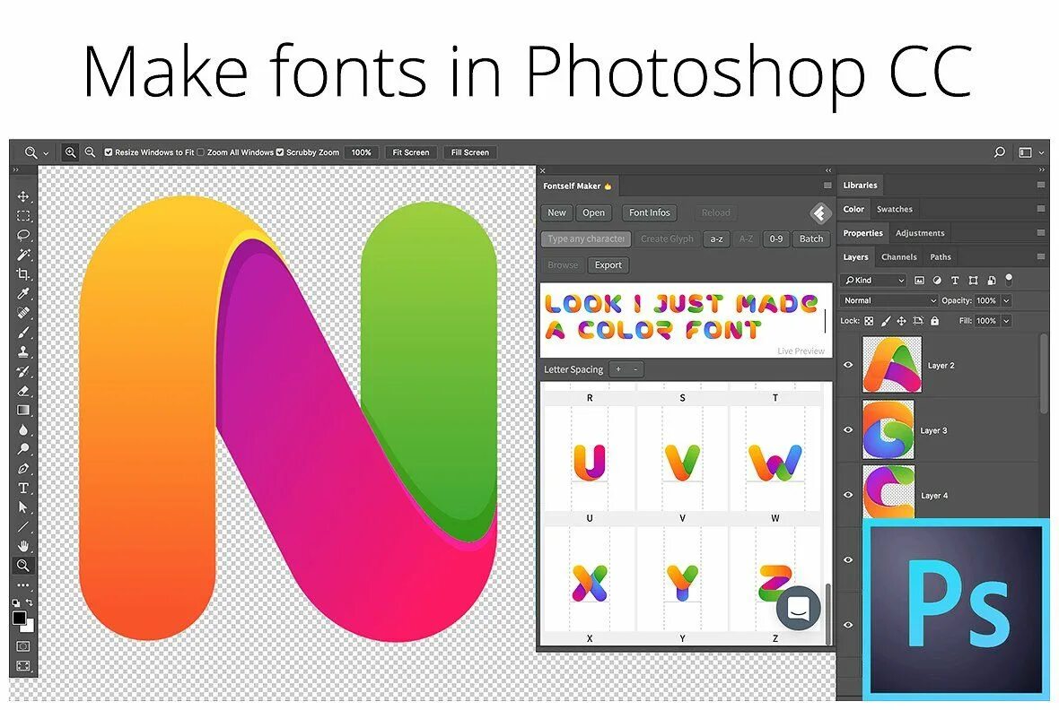
Task: Switch to the Adjustments tab
Action: pos(920,233)
